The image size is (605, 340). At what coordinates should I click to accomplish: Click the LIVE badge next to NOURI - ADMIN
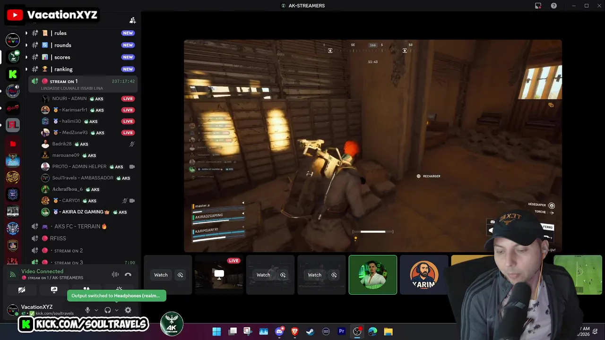pyautogui.click(x=128, y=99)
